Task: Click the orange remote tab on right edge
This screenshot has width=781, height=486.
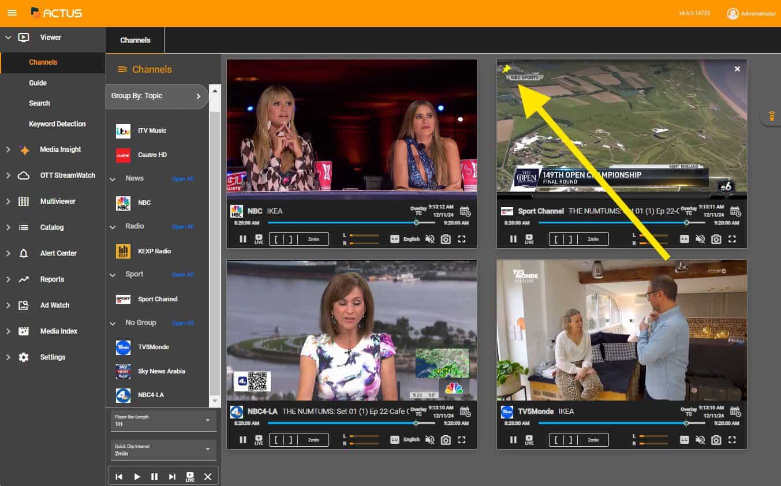Action: pyautogui.click(x=772, y=117)
